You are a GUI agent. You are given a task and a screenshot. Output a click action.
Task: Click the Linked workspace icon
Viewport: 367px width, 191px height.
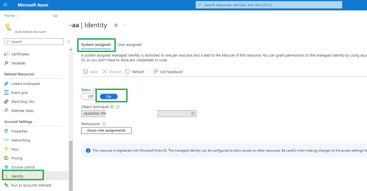pos(6,84)
